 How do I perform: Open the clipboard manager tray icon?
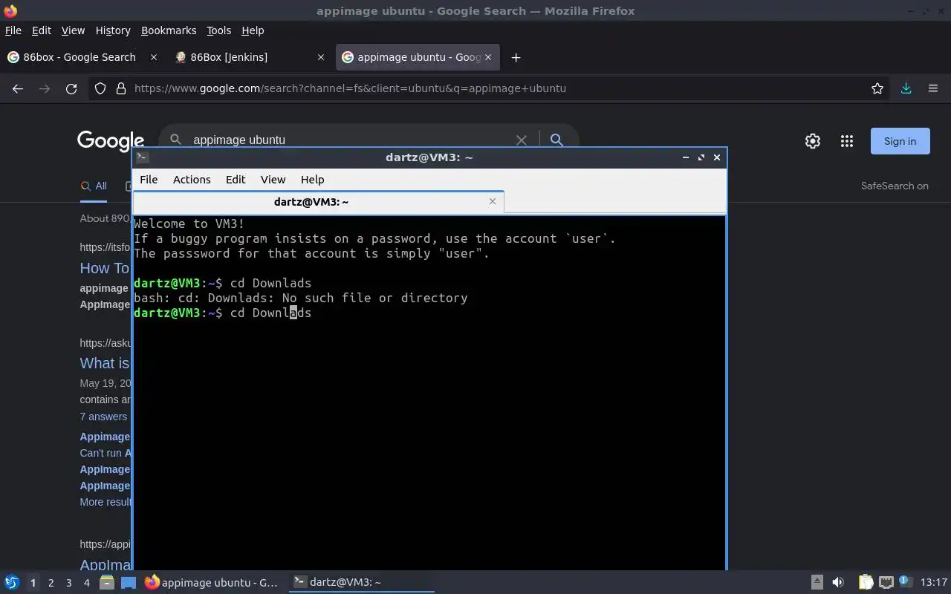(866, 583)
